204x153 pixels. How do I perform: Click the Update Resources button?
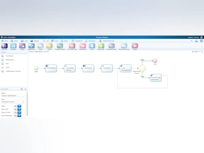[x=107, y=41]
